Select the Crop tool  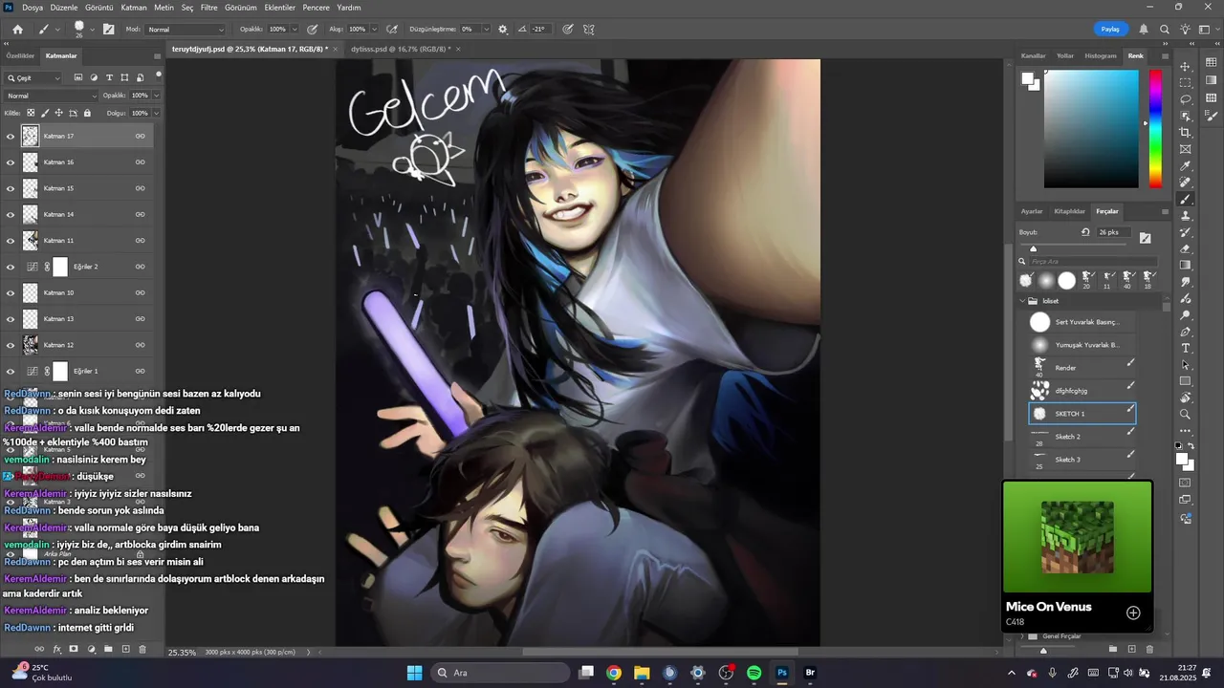coord(1186,133)
